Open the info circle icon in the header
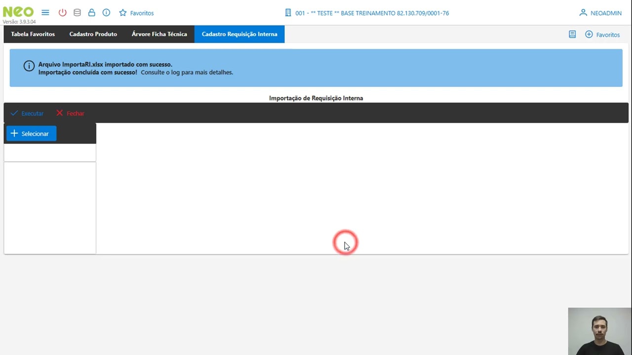This screenshot has height=355, width=632. (x=106, y=13)
